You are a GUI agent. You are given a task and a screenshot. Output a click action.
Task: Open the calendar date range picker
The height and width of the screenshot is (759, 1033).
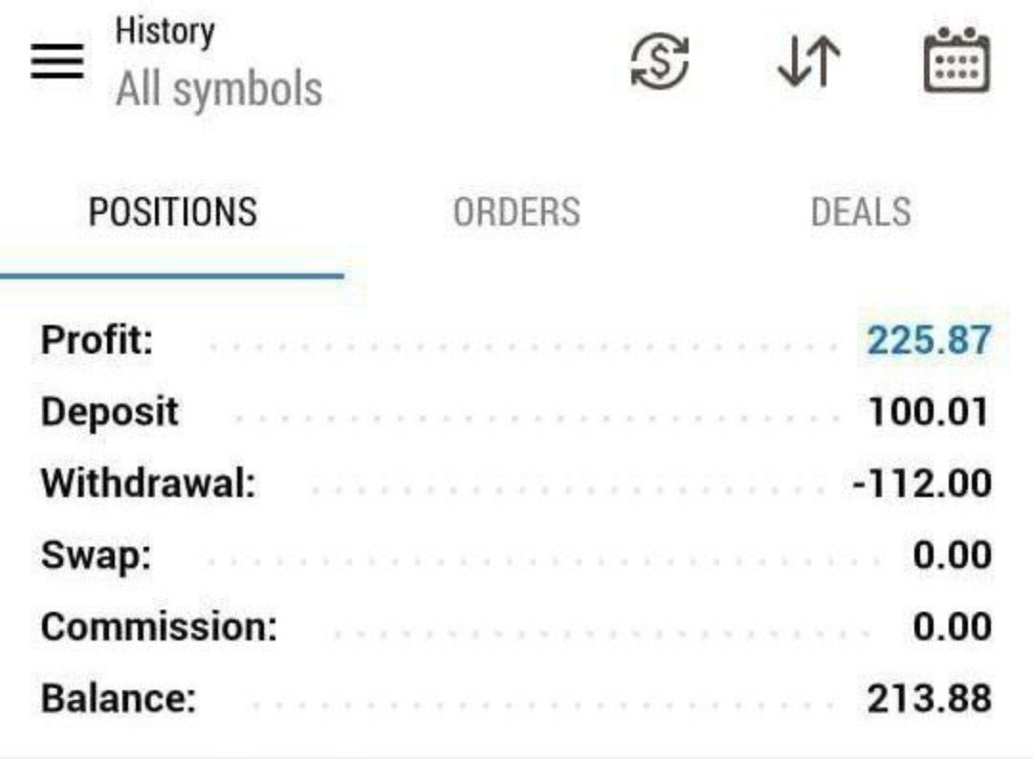pyautogui.click(x=956, y=61)
